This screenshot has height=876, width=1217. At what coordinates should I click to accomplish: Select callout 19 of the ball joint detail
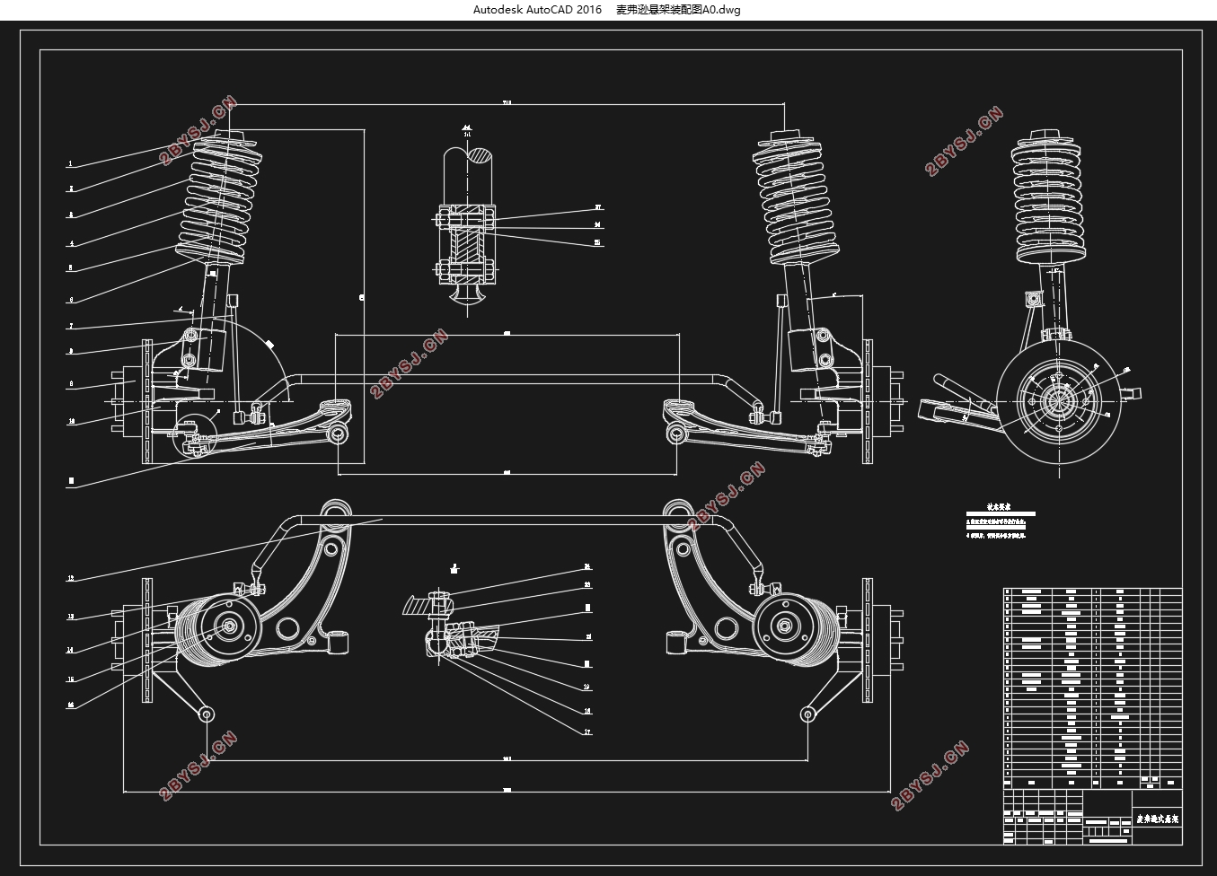pyautogui.click(x=587, y=688)
